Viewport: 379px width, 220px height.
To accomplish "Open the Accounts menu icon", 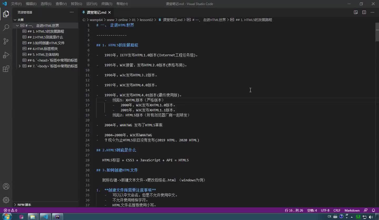I will [x=6, y=186].
